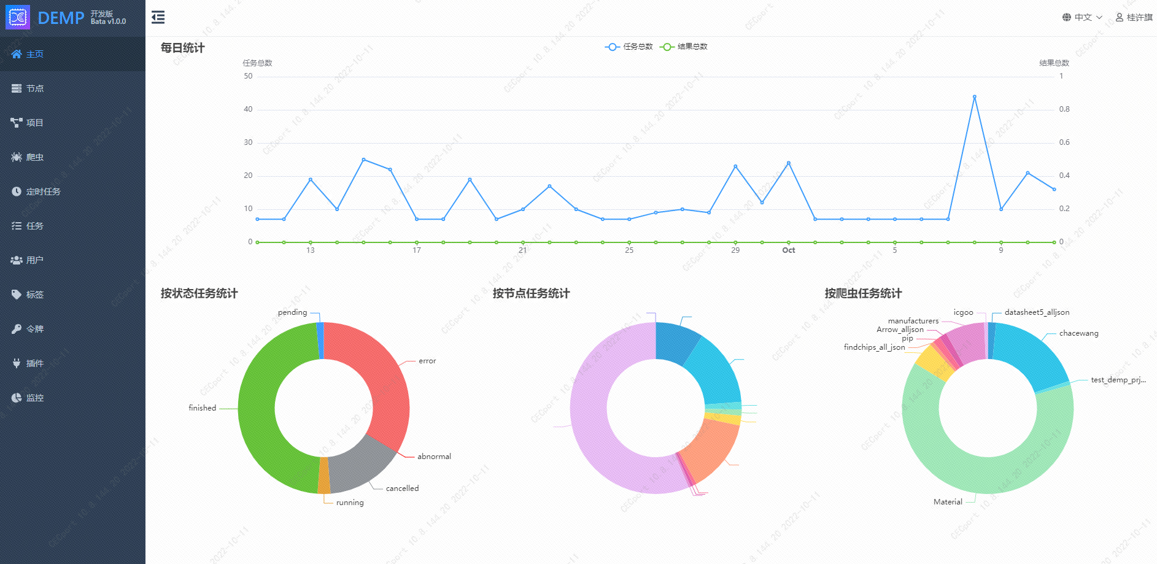Screen dimensions: 1157x564
Task: Collapse sidebar with the menu fold icon
Action: tap(158, 17)
